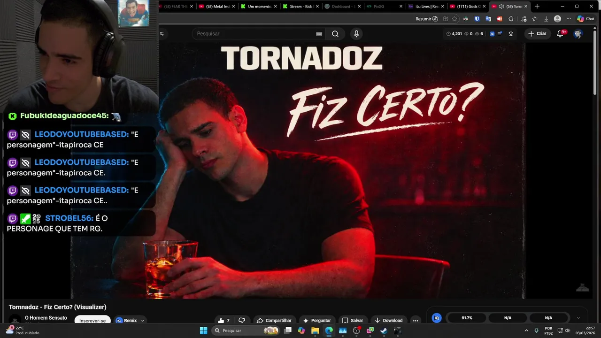The height and width of the screenshot is (338, 601).
Task: Open Steam from taskbar
Action: coord(384,330)
